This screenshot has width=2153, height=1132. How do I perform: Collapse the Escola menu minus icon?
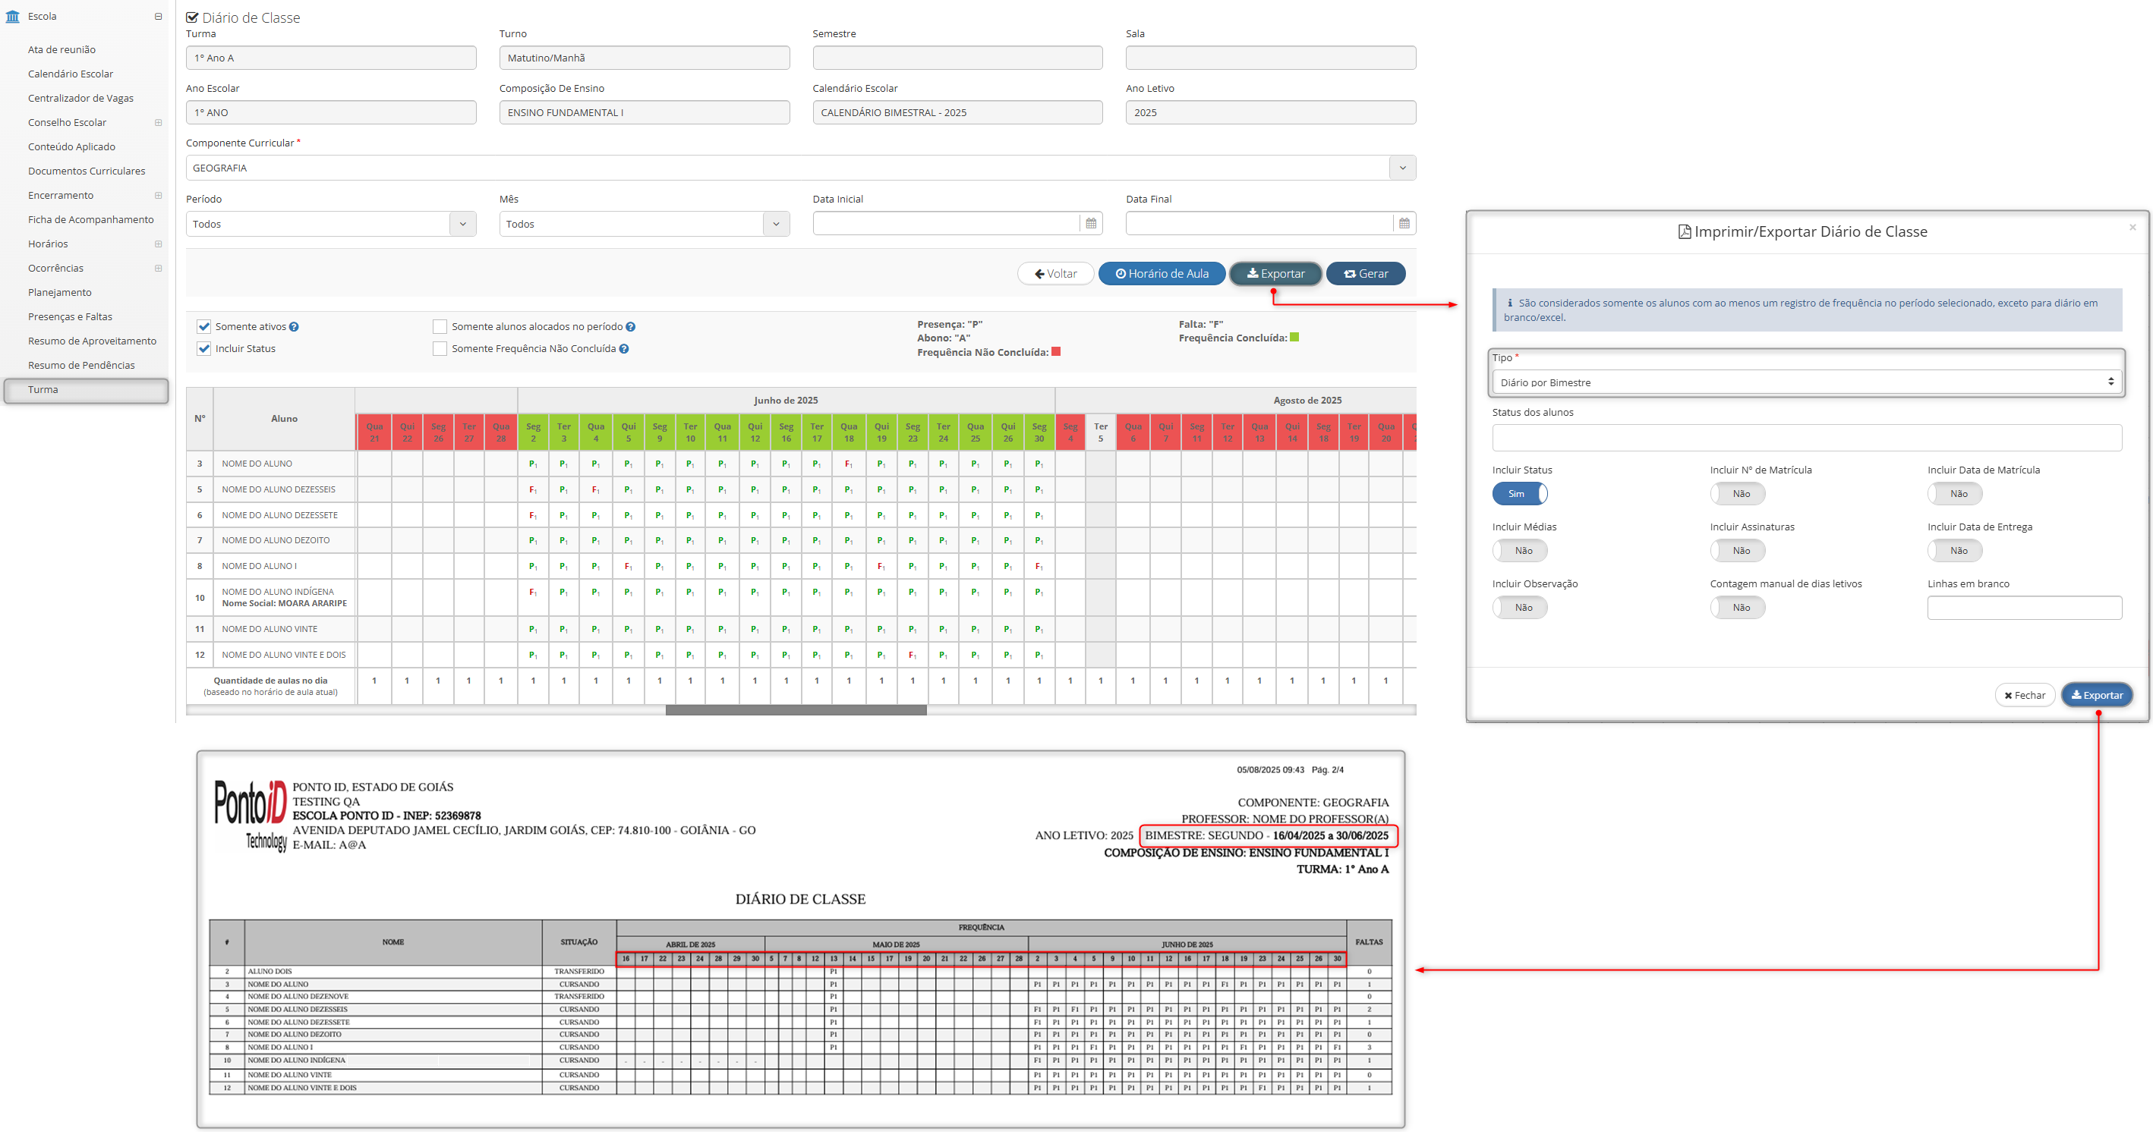pos(158,17)
